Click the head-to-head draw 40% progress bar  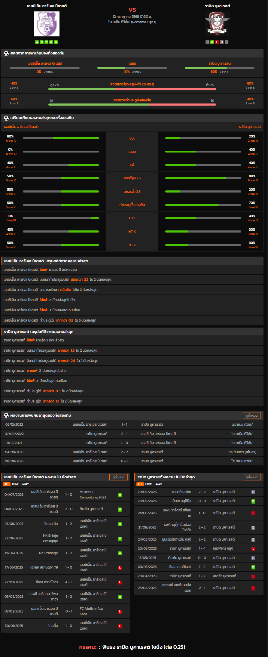click(132, 68)
